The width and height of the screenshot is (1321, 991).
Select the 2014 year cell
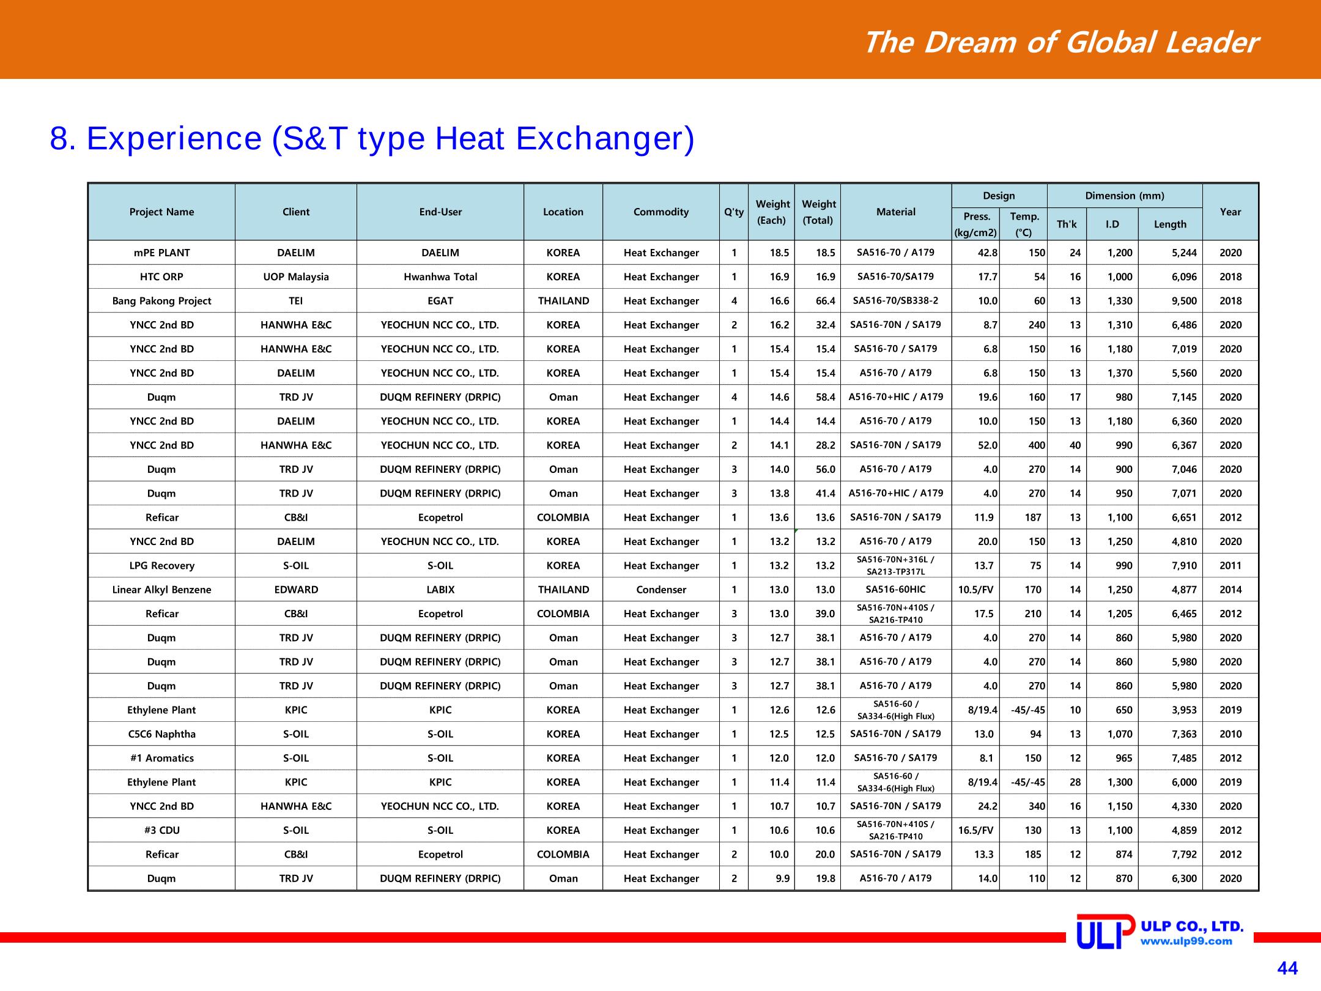tap(1230, 590)
